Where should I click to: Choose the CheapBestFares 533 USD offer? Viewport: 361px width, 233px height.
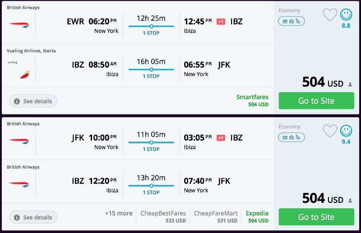click(163, 217)
